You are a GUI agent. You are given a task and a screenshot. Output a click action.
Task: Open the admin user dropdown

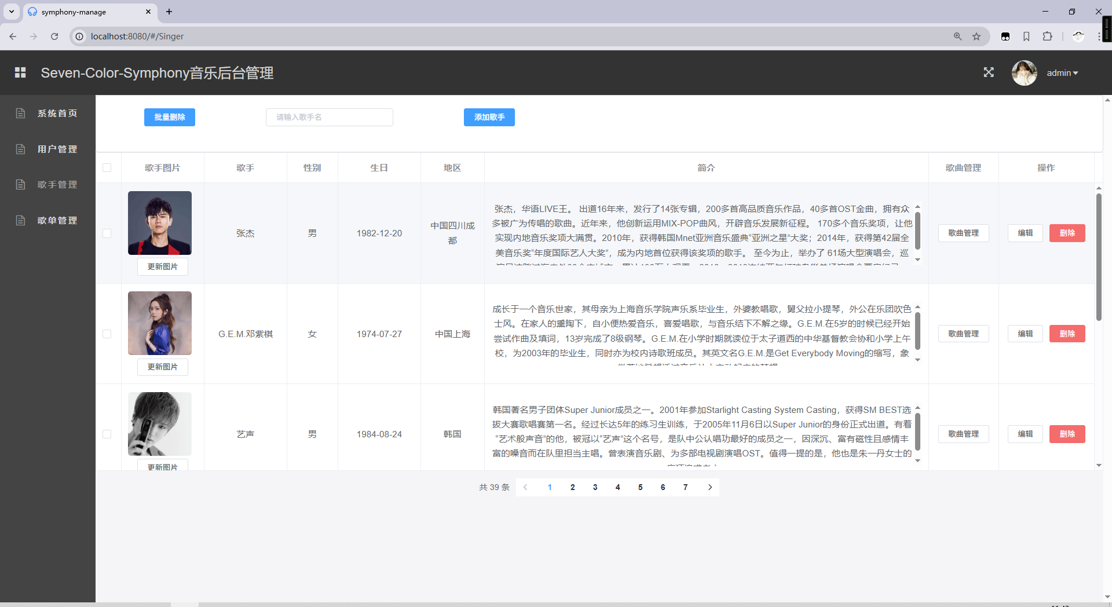click(1062, 73)
